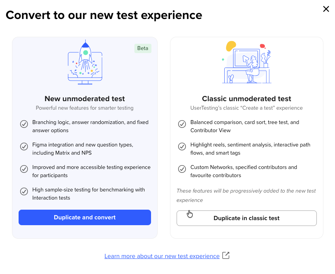
Task: Click checkmark beside Highlight reels feature
Action: tap(182, 146)
